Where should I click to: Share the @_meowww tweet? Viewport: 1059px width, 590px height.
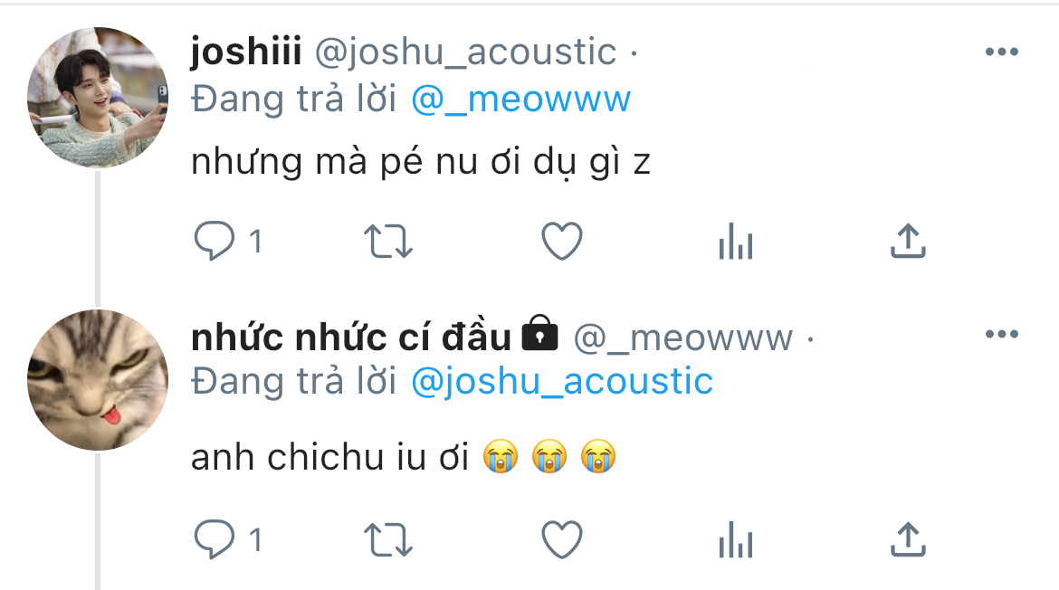[x=909, y=539]
